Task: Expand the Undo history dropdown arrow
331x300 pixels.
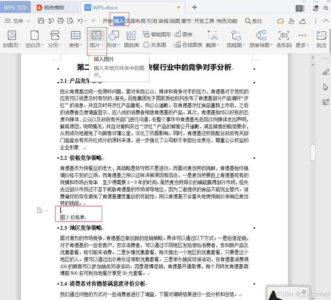Action: pos(86,21)
